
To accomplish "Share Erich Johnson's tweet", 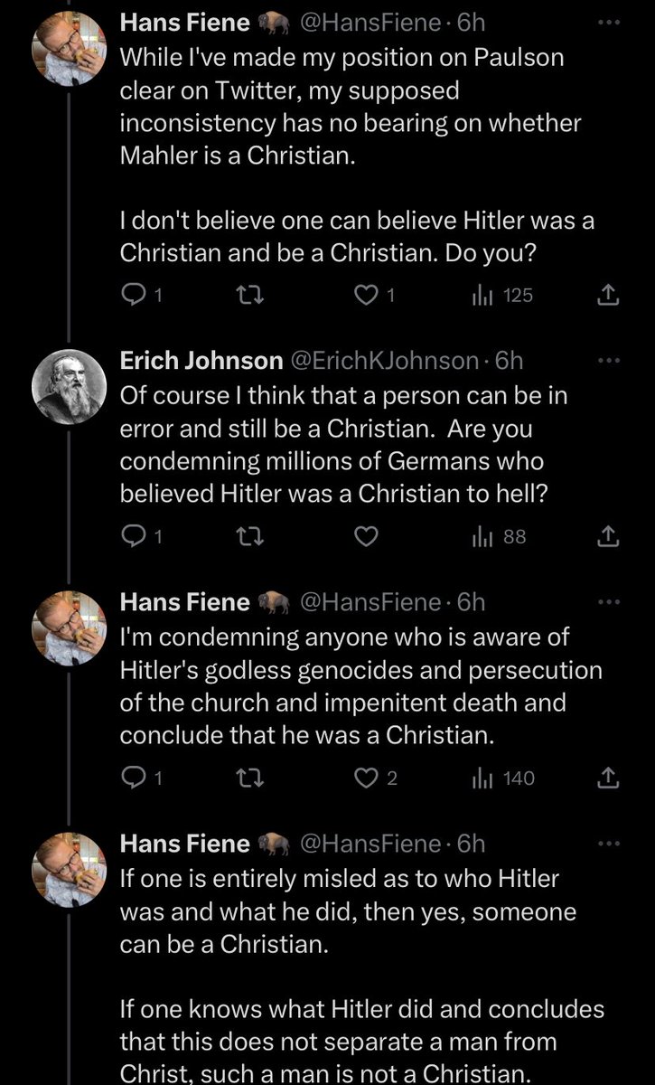I will (609, 537).
